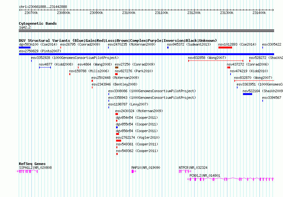Screen dimensions: 283x197
Task: Click the Cytogenetic Bands track title
Action: [38, 23]
